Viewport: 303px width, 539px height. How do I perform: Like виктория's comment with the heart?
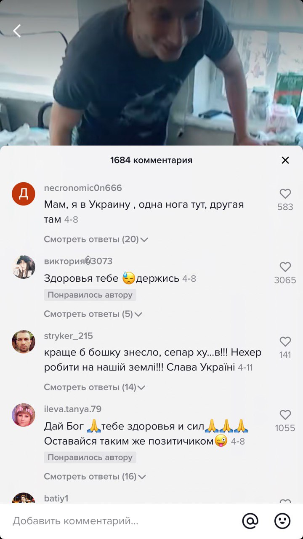pos(285,267)
